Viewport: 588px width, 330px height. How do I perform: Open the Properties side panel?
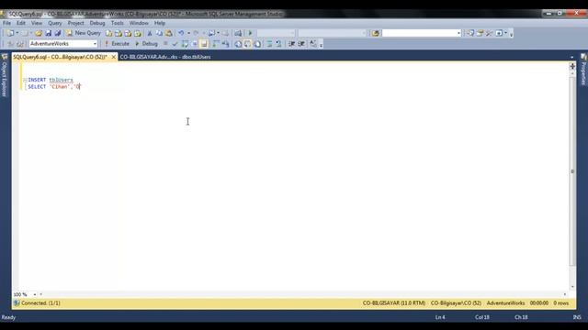(x=583, y=71)
